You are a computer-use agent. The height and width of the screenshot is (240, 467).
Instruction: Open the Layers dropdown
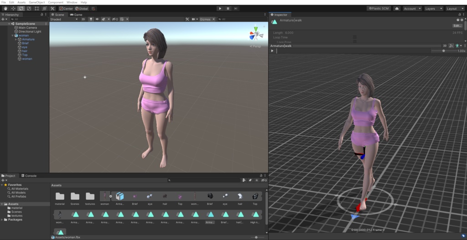(x=433, y=9)
